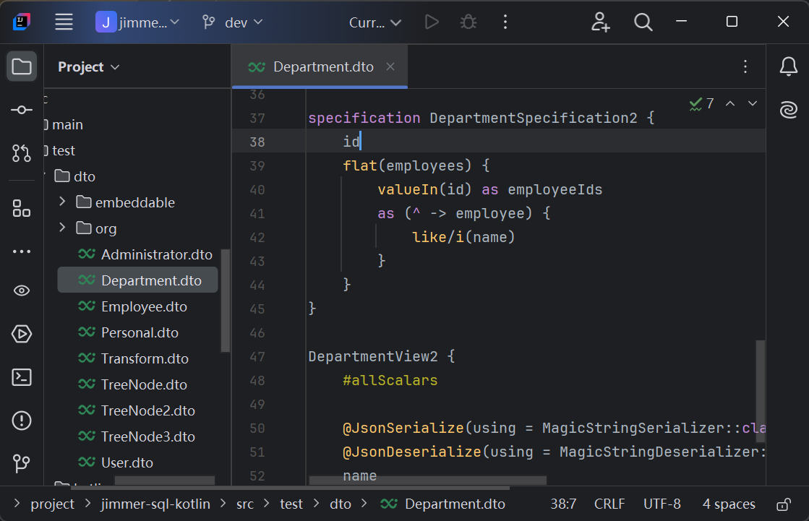The image size is (809, 521).
Task: Open the Git tool window icon
Action: pos(22,462)
